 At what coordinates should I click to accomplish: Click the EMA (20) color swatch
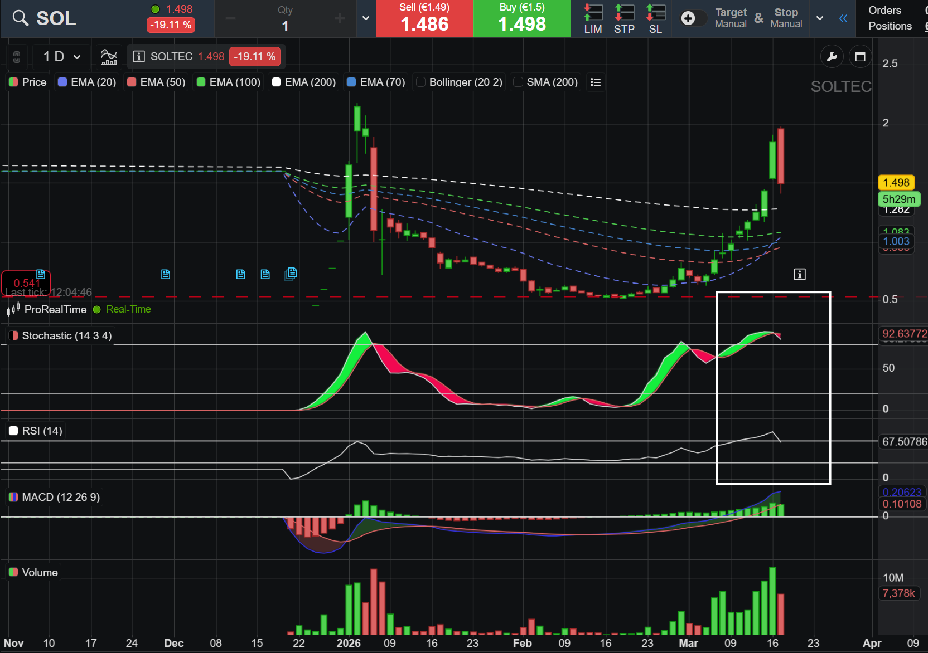pyautogui.click(x=62, y=82)
